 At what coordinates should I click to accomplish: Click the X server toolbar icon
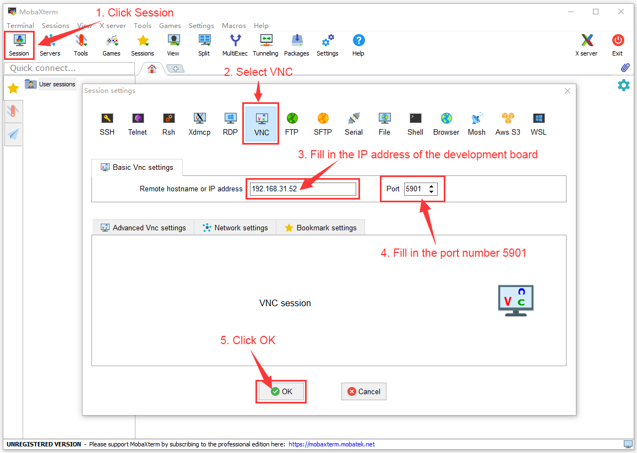pyautogui.click(x=586, y=45)
